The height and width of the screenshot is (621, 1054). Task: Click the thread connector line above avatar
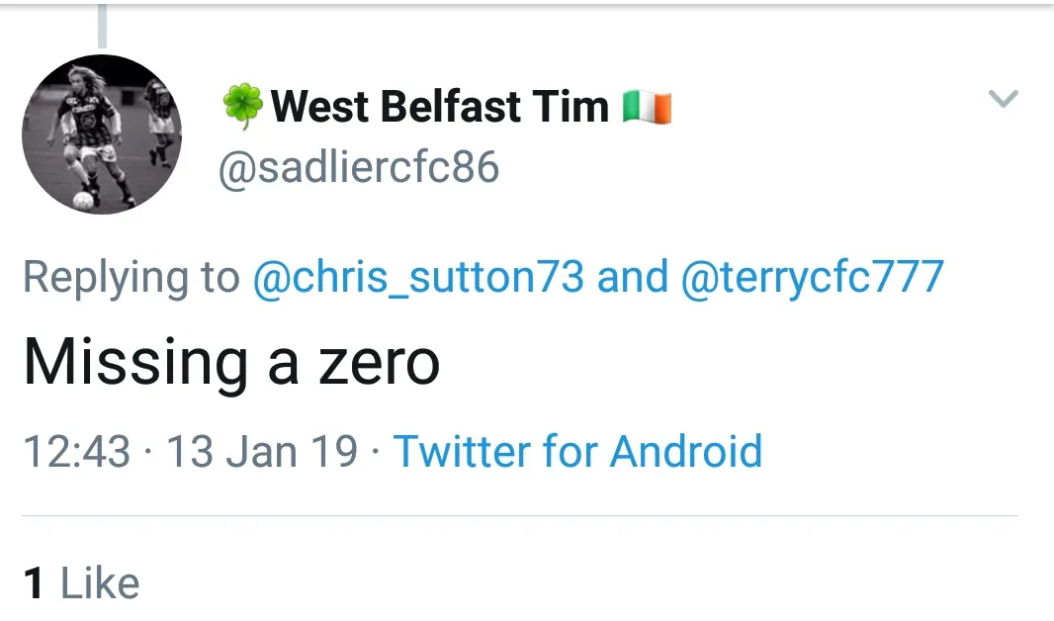coord(102,28)
